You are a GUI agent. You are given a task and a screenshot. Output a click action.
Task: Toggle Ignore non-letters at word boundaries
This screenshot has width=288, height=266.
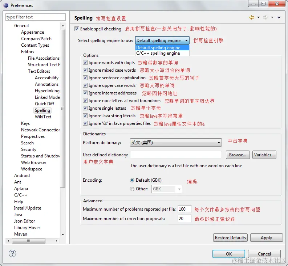point(85,101)
